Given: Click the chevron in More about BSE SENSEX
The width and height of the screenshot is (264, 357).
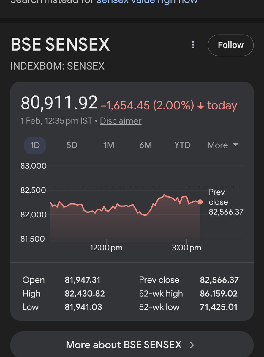Looking at the screenshot, I should [x=192, y=345].
